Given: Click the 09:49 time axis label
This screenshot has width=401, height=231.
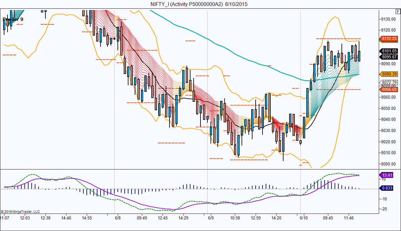Looking at the screenshot, I should click(x=142, y=218).
